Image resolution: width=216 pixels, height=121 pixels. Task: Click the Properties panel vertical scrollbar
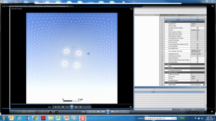click(206, 51)
